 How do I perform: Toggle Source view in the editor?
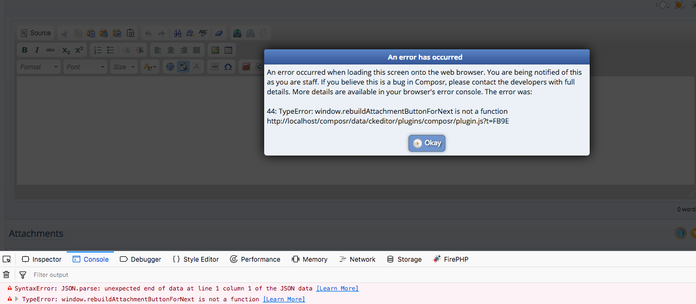[x=36, y=33]
